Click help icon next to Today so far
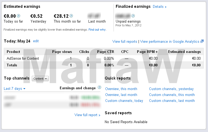The image size is (208, 132). (x=19, y=16)
